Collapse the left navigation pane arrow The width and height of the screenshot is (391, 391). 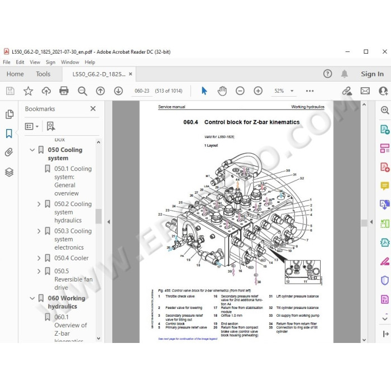(x=109, y=222)
